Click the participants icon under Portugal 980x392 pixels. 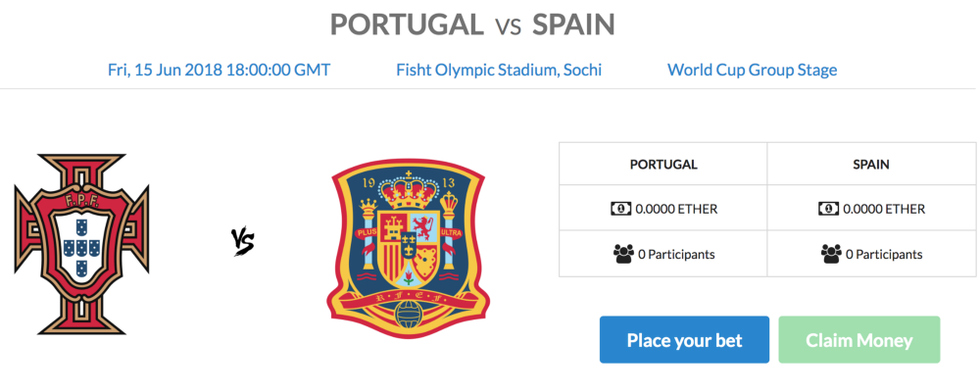pyautogui.click(x=623, y=255)
